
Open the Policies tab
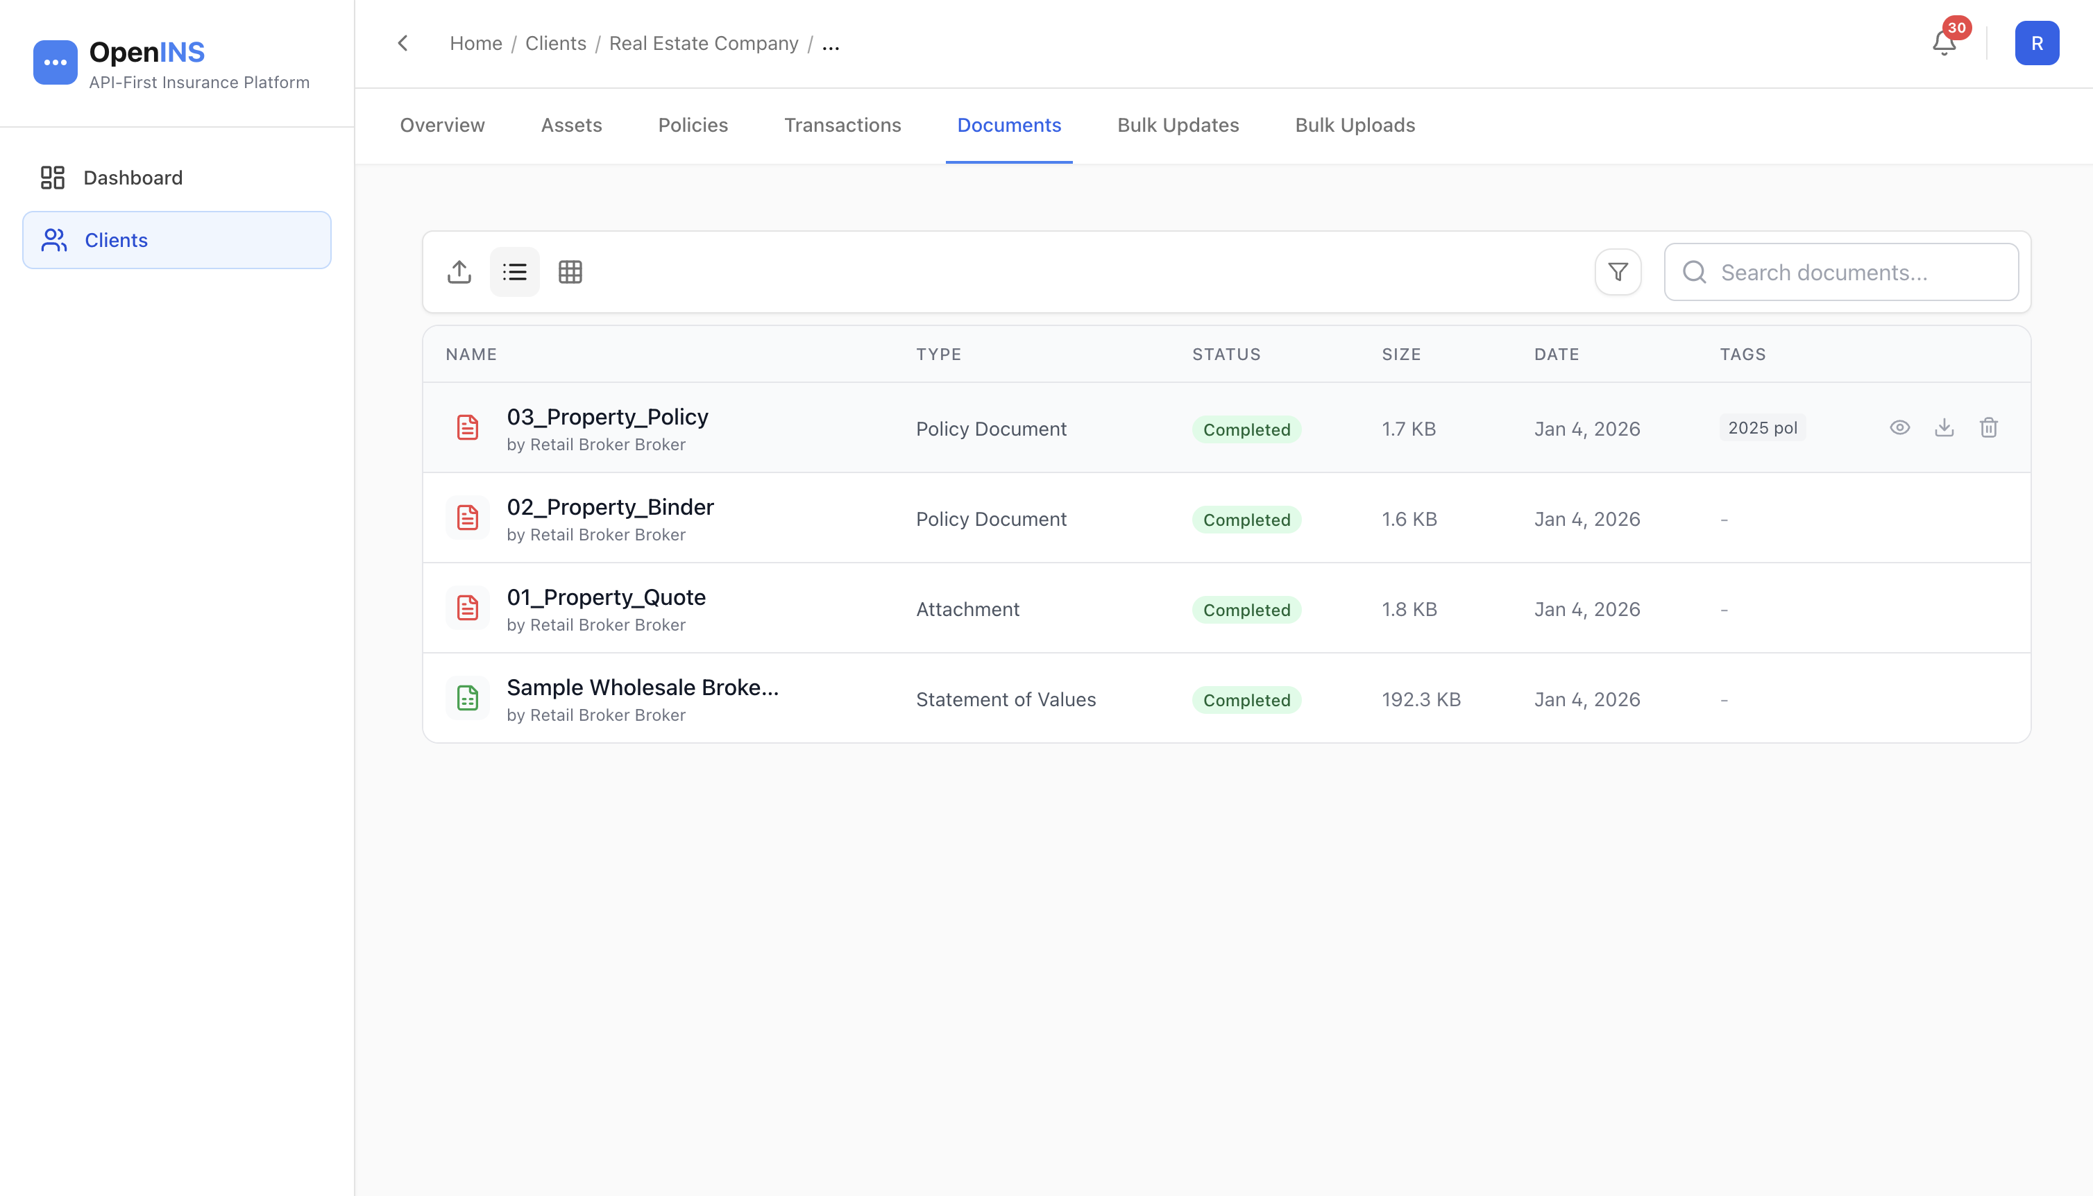[693, 125]
